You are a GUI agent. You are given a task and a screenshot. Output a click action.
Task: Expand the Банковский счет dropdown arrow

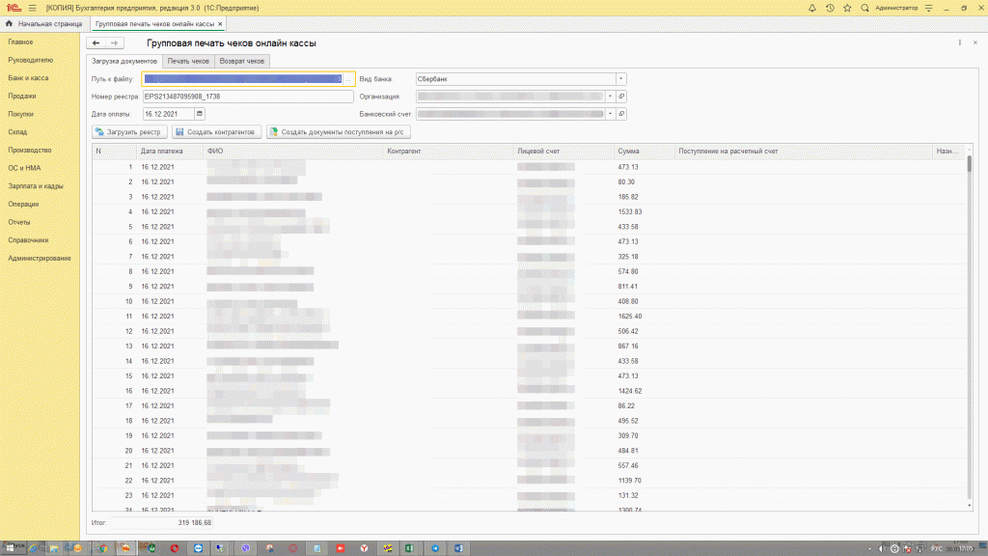610,114
